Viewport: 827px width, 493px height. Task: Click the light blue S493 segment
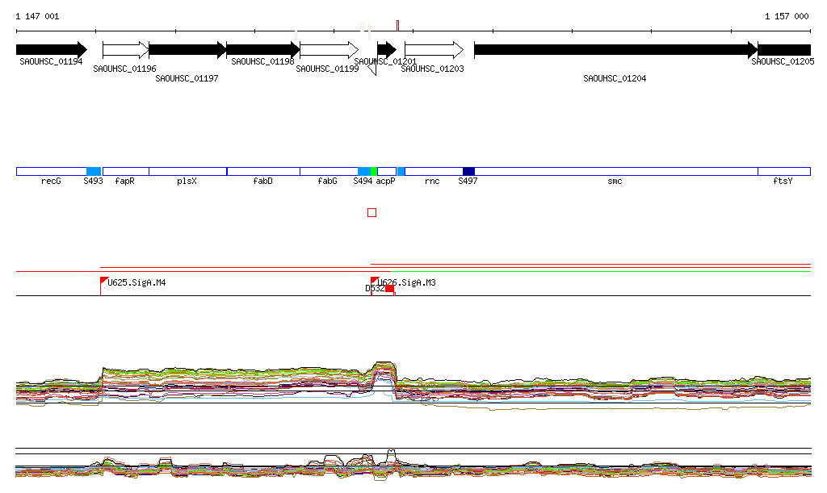pyautogui.click(x=94, y=171)
